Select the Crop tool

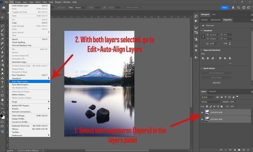tap(2, 34)
